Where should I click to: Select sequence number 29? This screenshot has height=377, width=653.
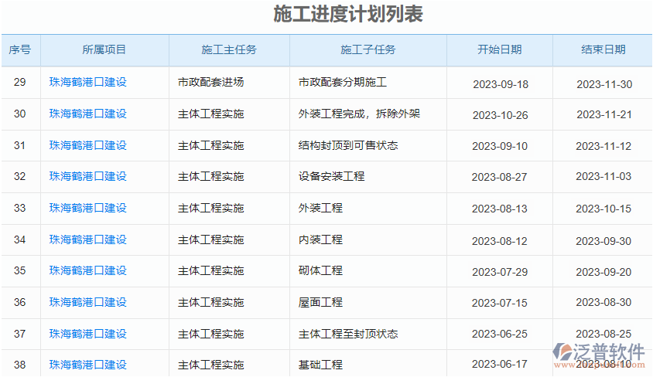pos(19,82)
